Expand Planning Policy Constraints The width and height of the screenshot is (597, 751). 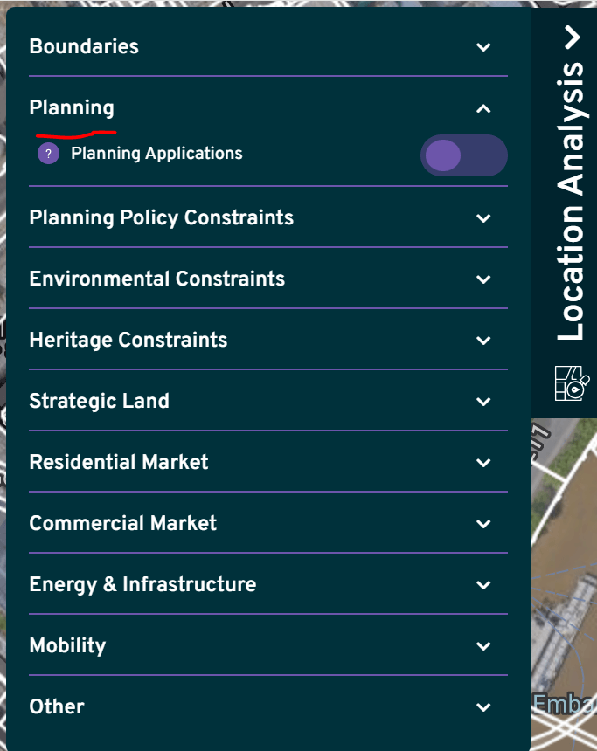click(483, 218)
